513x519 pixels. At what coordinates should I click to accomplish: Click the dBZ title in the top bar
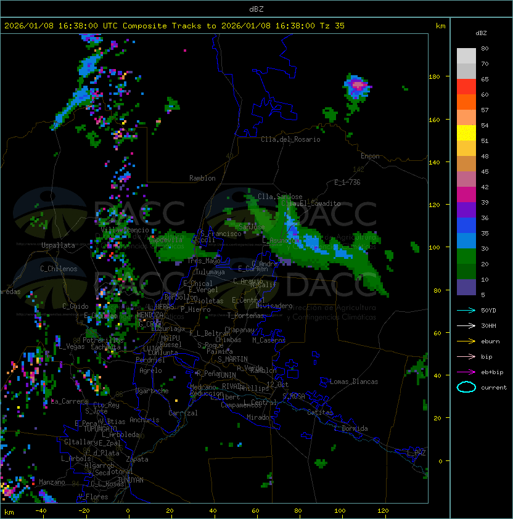point(256,9)
